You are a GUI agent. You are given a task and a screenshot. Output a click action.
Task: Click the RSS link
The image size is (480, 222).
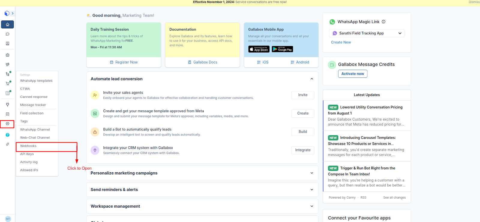[363, 198]
